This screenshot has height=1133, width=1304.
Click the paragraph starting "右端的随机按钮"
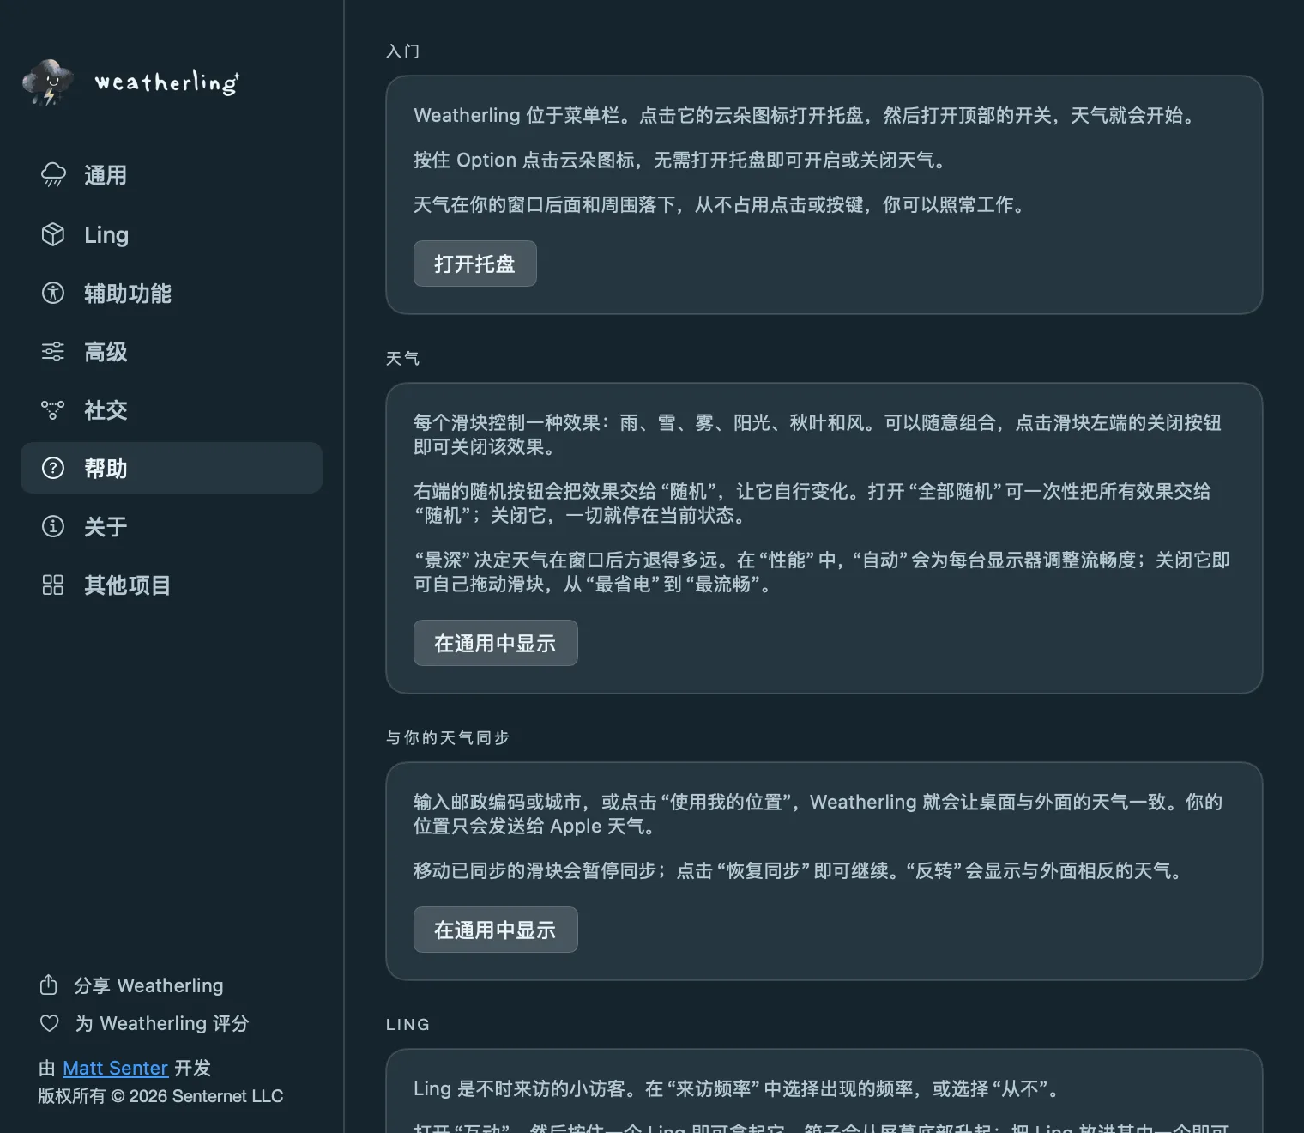coord(812,503)
